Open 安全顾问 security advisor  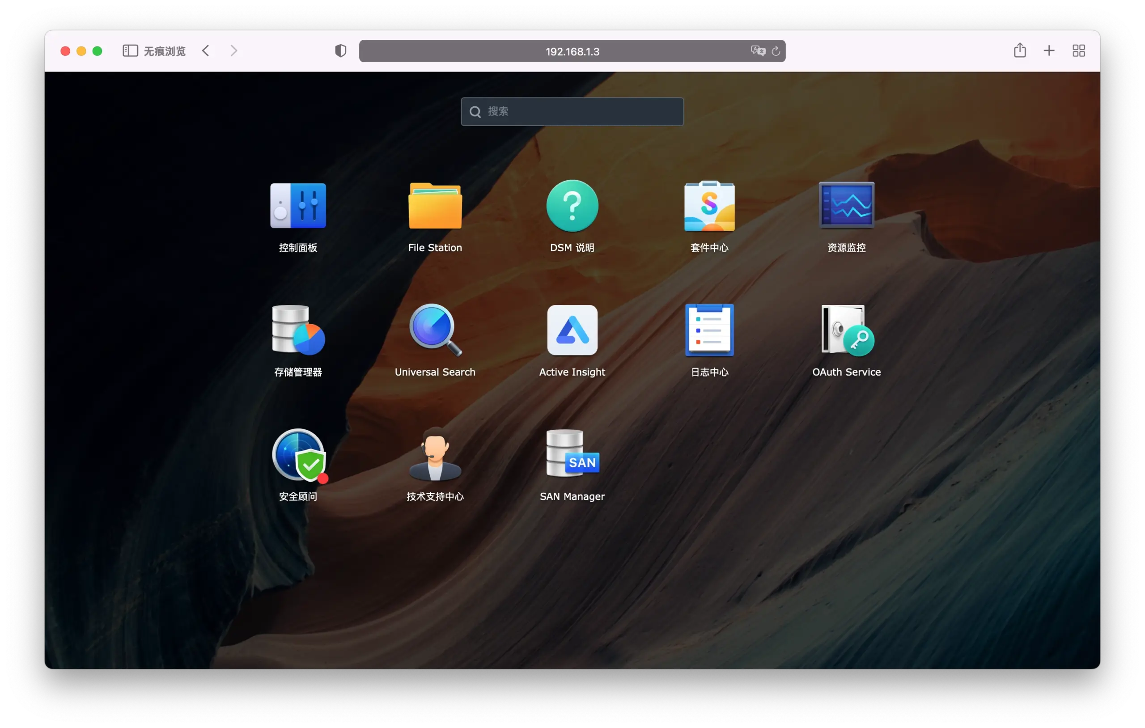[x=299, y=456]
